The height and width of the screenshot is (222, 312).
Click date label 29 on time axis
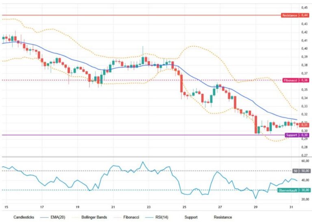pyautogui.click(x=256, y=207)
